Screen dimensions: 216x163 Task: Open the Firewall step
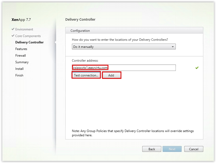point(21,56)
